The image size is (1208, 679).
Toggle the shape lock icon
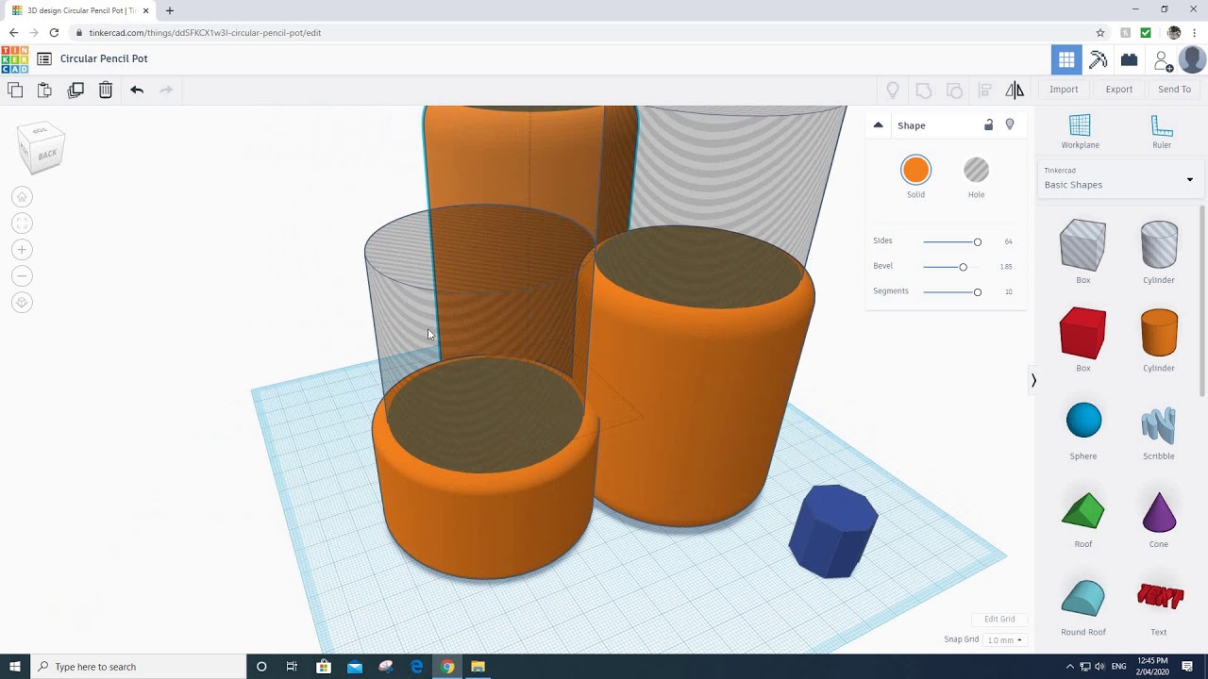988,124
